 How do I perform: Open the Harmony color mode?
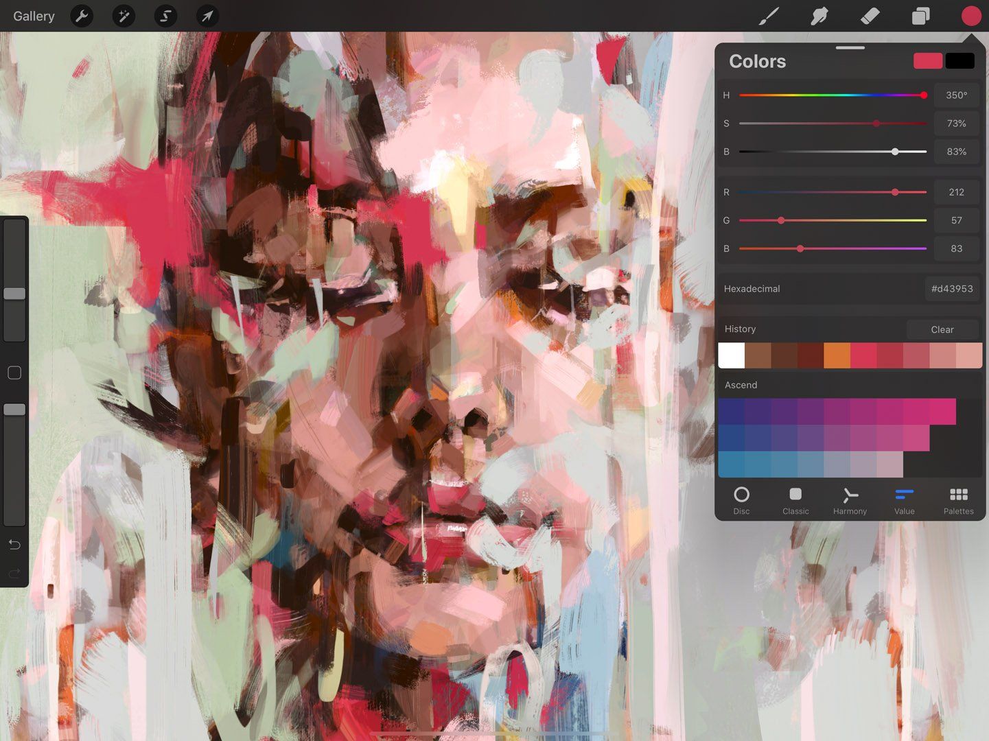pyautogui.click(x=850, y=499)
